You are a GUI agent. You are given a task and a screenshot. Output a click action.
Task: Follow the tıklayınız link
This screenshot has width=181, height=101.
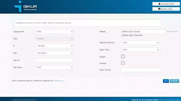59,81
